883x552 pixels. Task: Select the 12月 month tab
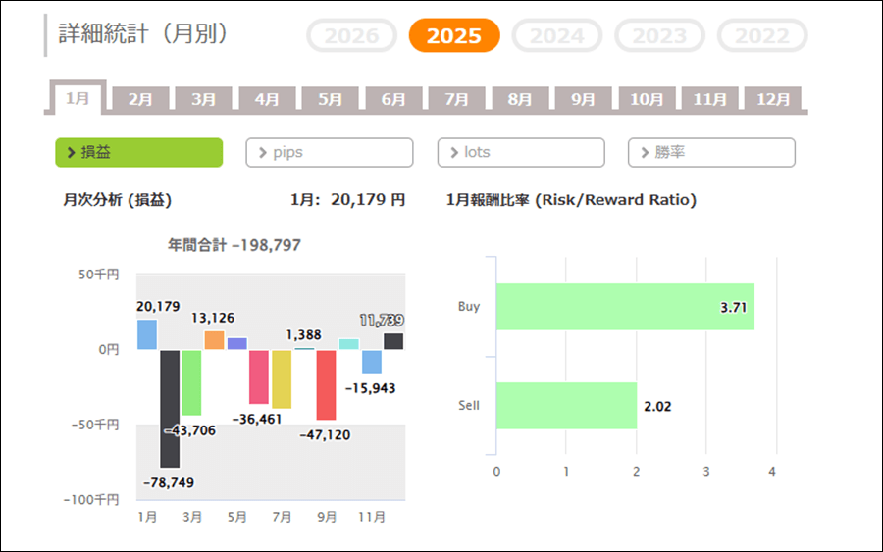click(x=773, y=99)
